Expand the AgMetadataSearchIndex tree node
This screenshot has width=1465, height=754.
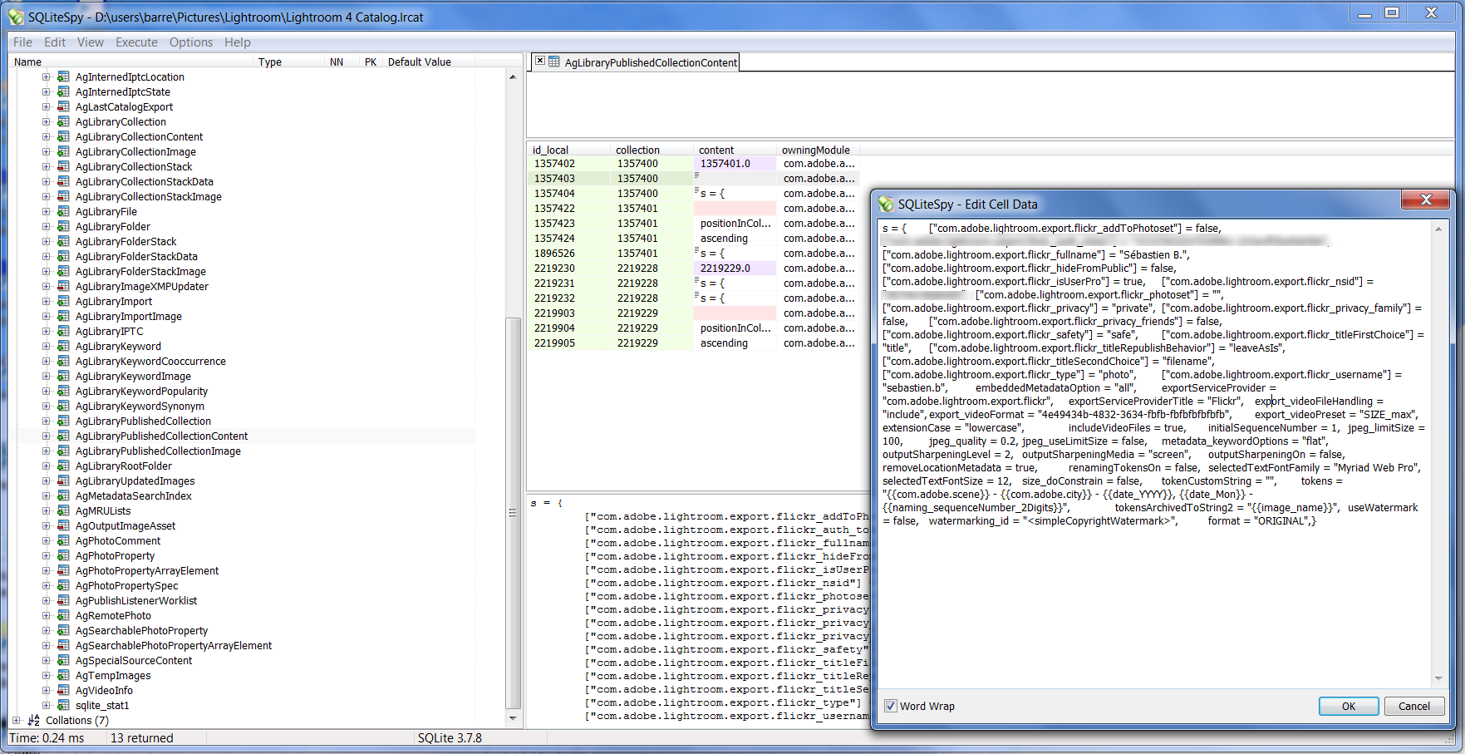[47, 496]
